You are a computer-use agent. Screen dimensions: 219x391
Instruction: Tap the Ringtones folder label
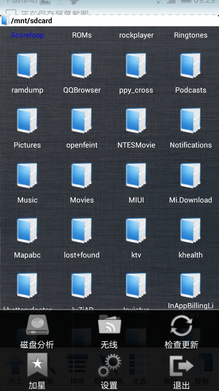coord(190,35)
